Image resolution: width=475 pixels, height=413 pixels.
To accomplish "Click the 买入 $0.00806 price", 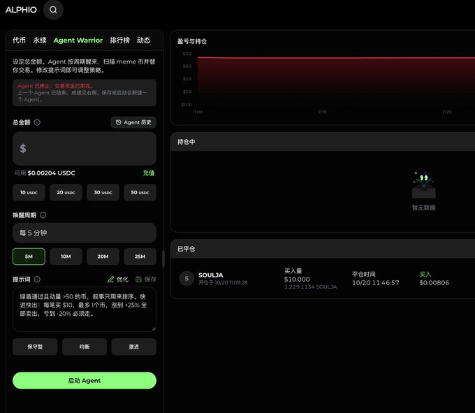I will (434, 283).
